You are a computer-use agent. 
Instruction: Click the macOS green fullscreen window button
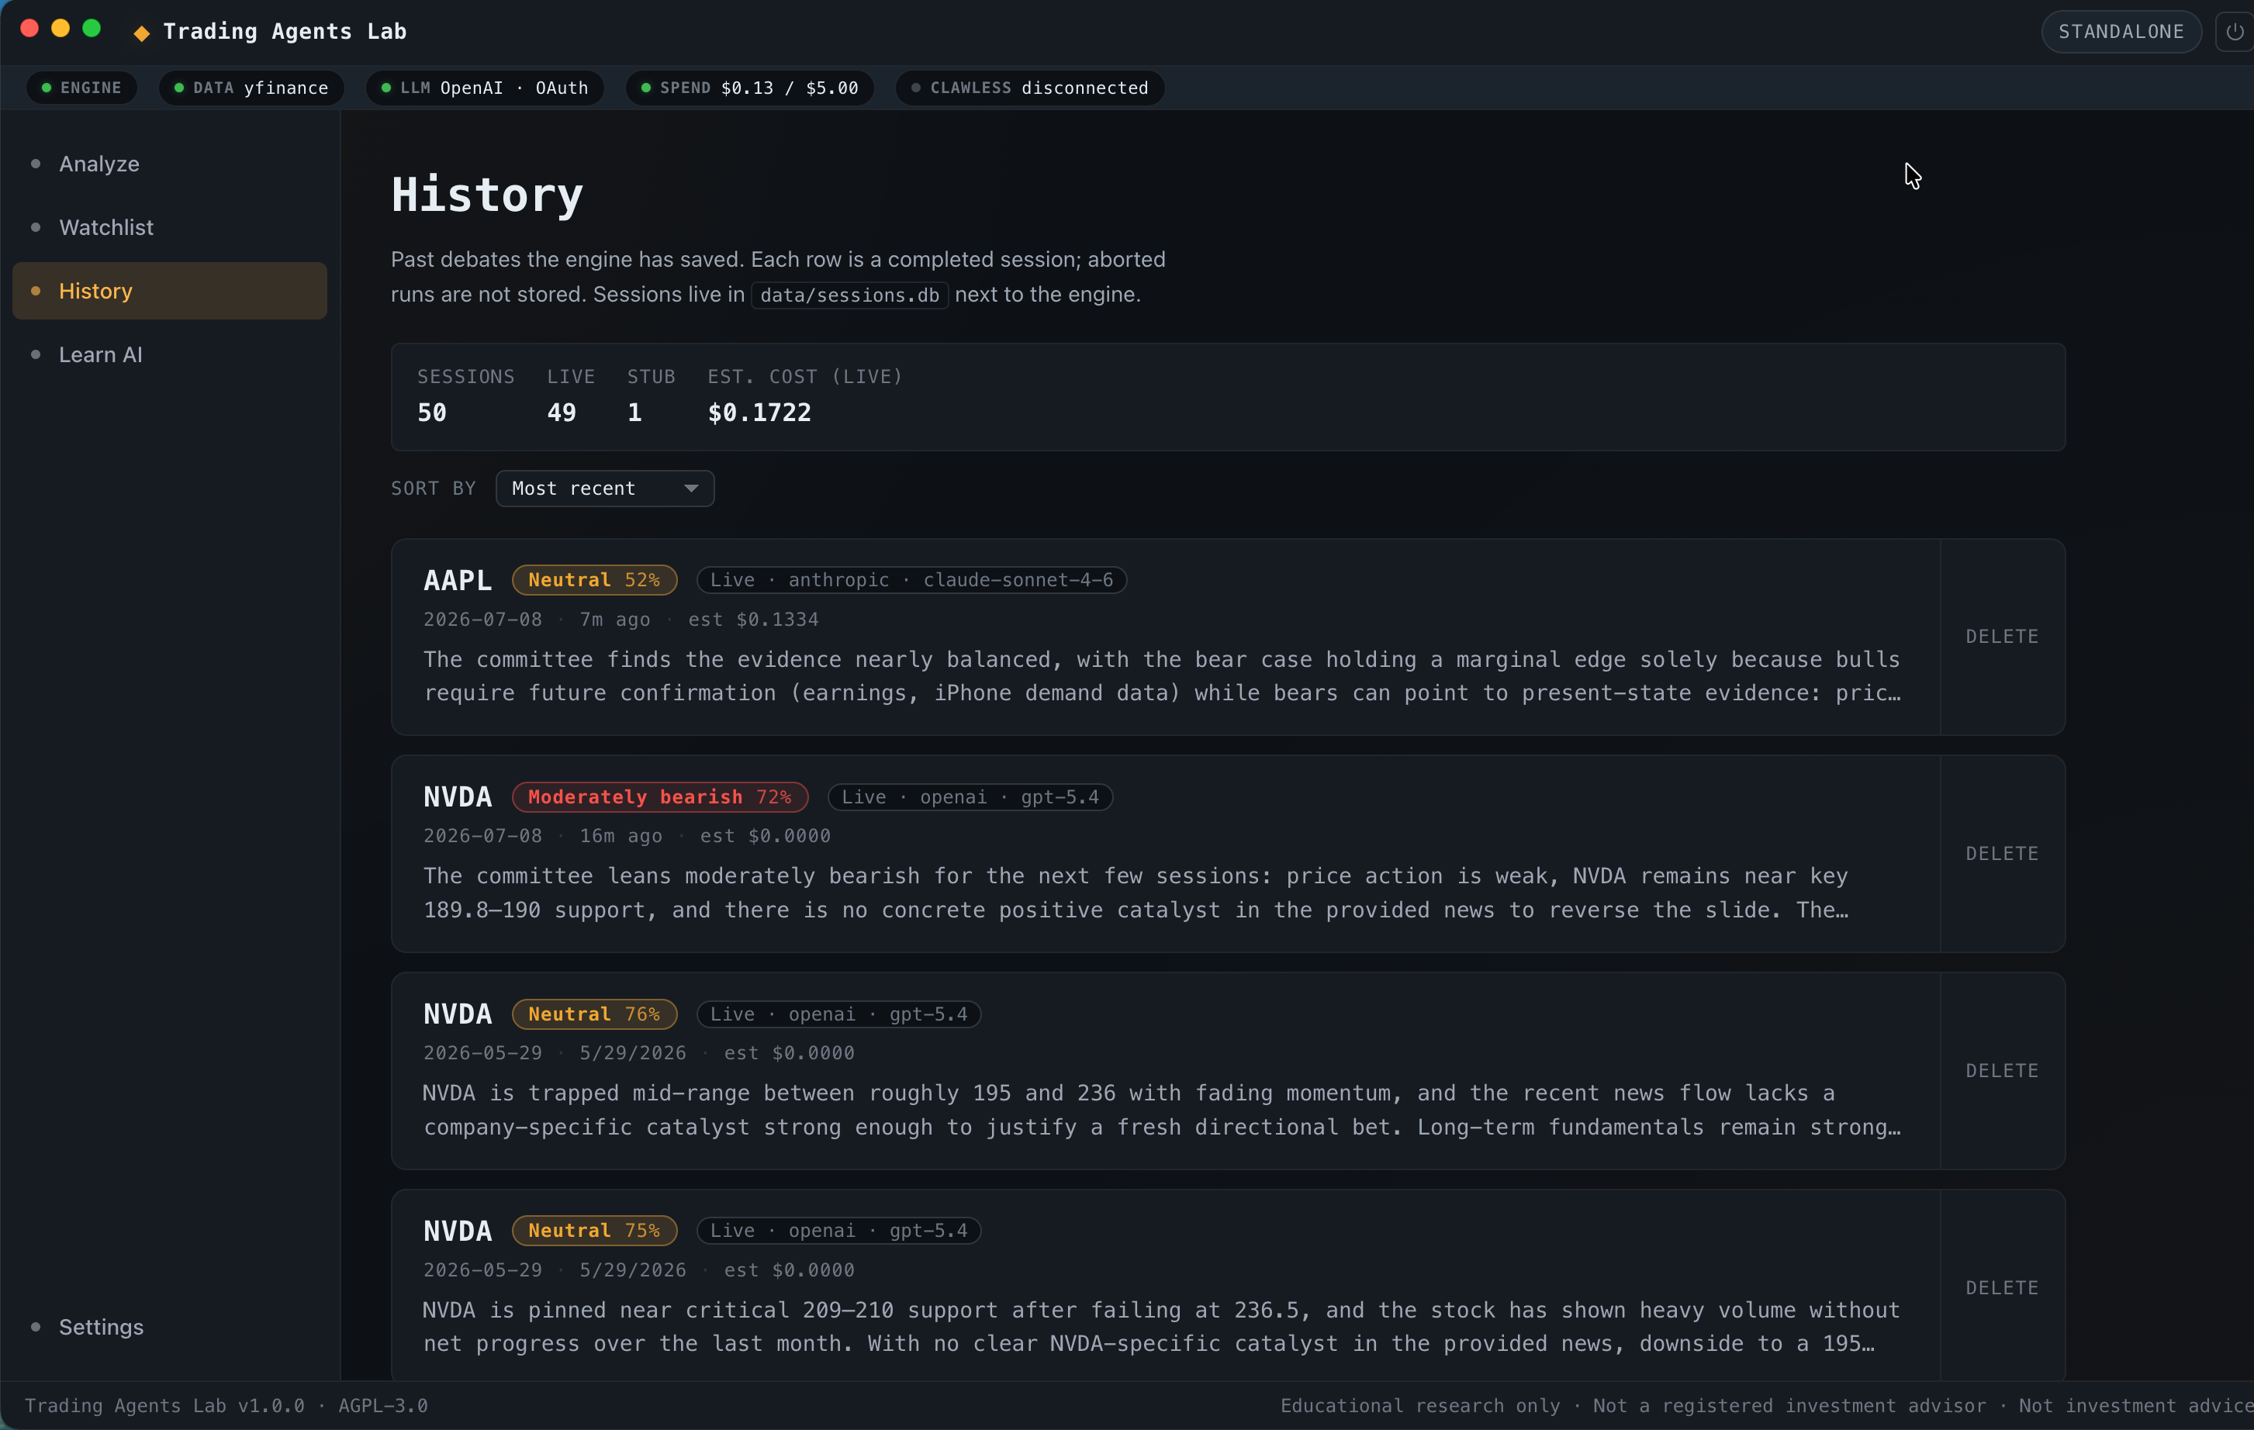[x=92, y=28]
